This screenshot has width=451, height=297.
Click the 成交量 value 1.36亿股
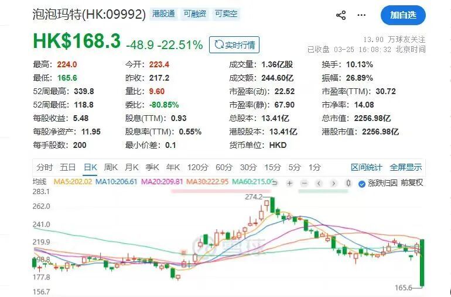(x=277, y=64)
